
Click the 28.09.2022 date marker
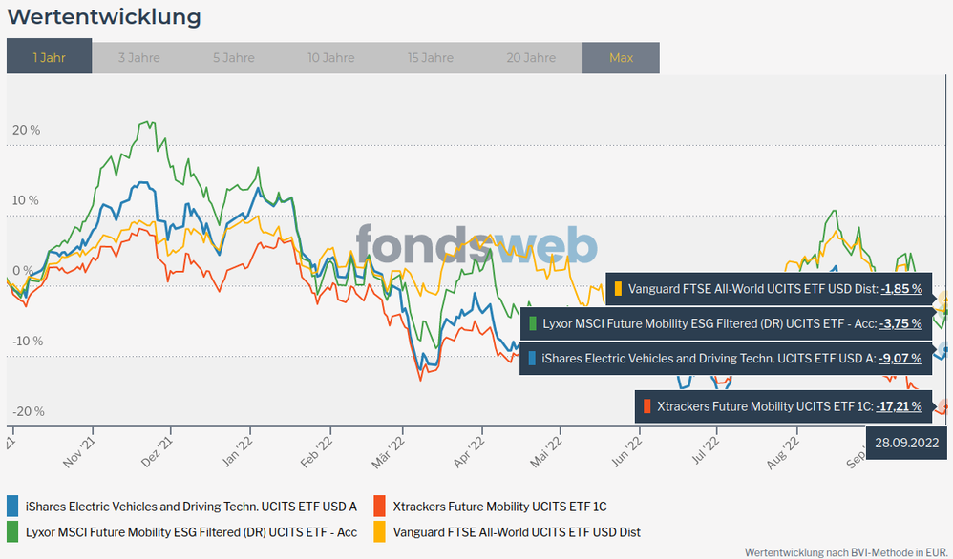pyautogui.click(x=905, y=444)
